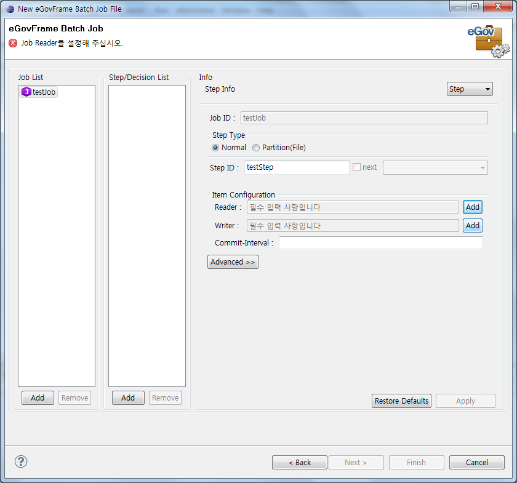Click Remove under Step/Decision List
The image size is (517, 483).
[165, 398]
